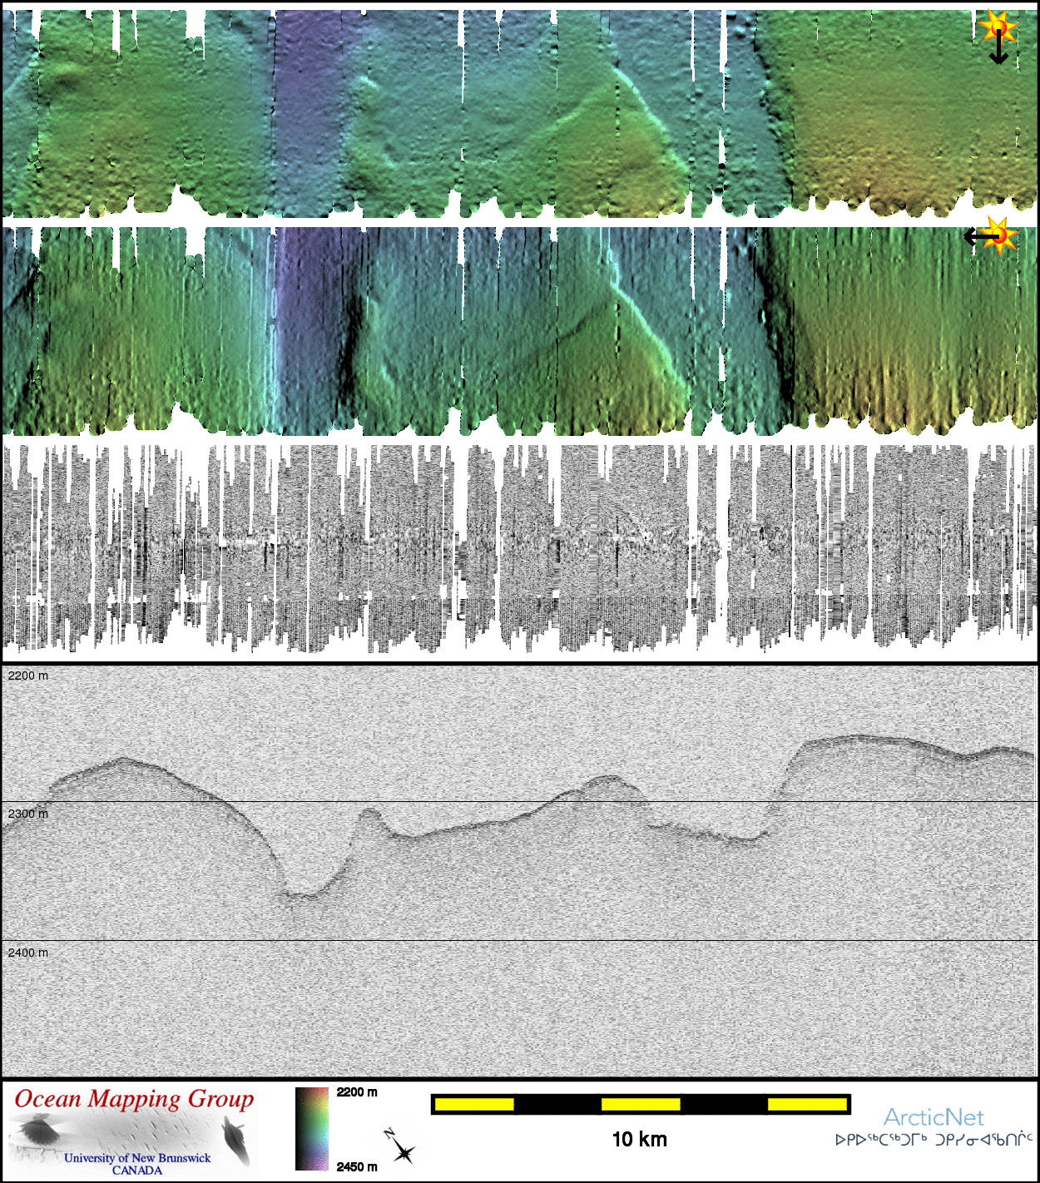The image size is (1040, 1183).
Task: Click the depth color scale bar
Action: click(x=312, y=1128)
